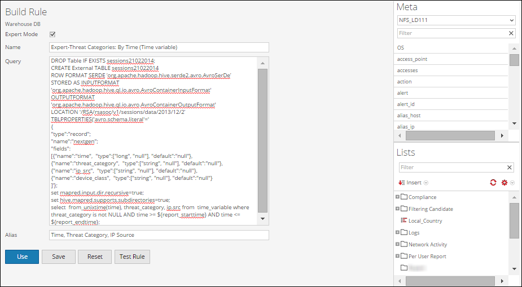The image size is (522, 287).
Task: Select the alias_ip meta entry
Action: (452, 126)
